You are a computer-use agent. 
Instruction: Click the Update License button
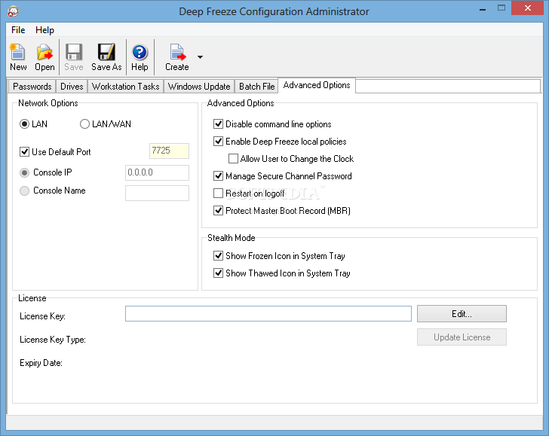pyautogui.click(x=462, y=337)
